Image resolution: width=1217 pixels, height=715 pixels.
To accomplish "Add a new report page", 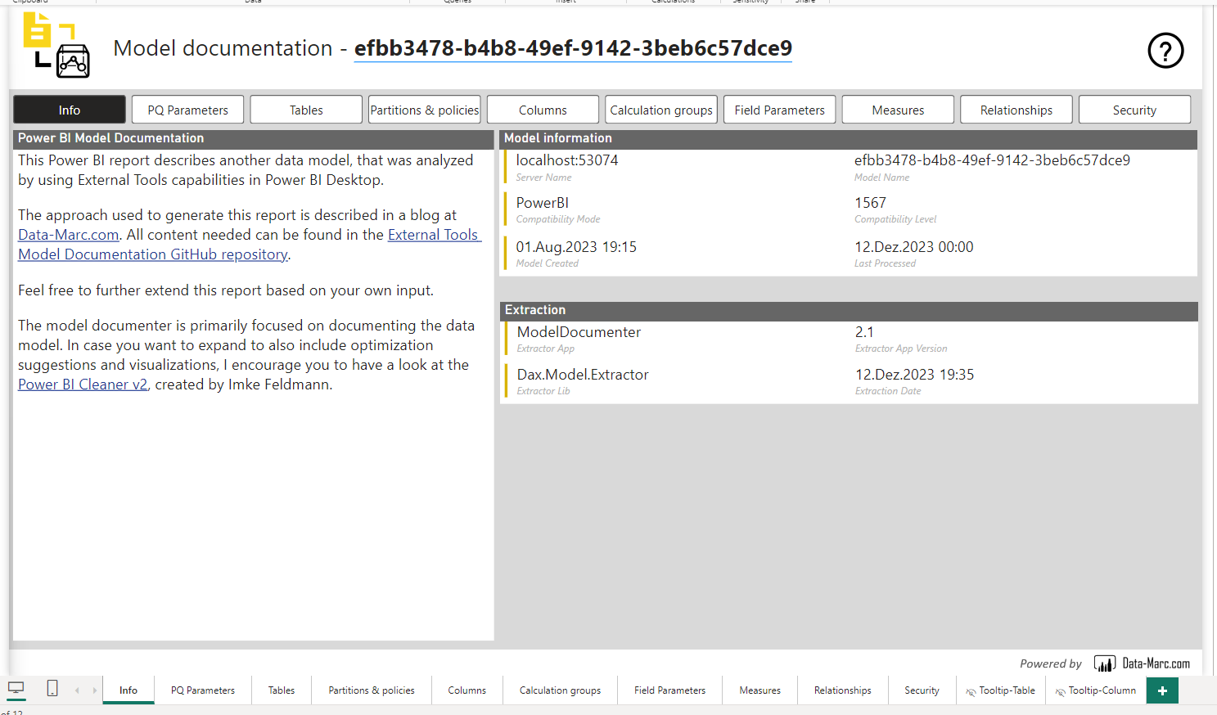I will (1162, 690).
